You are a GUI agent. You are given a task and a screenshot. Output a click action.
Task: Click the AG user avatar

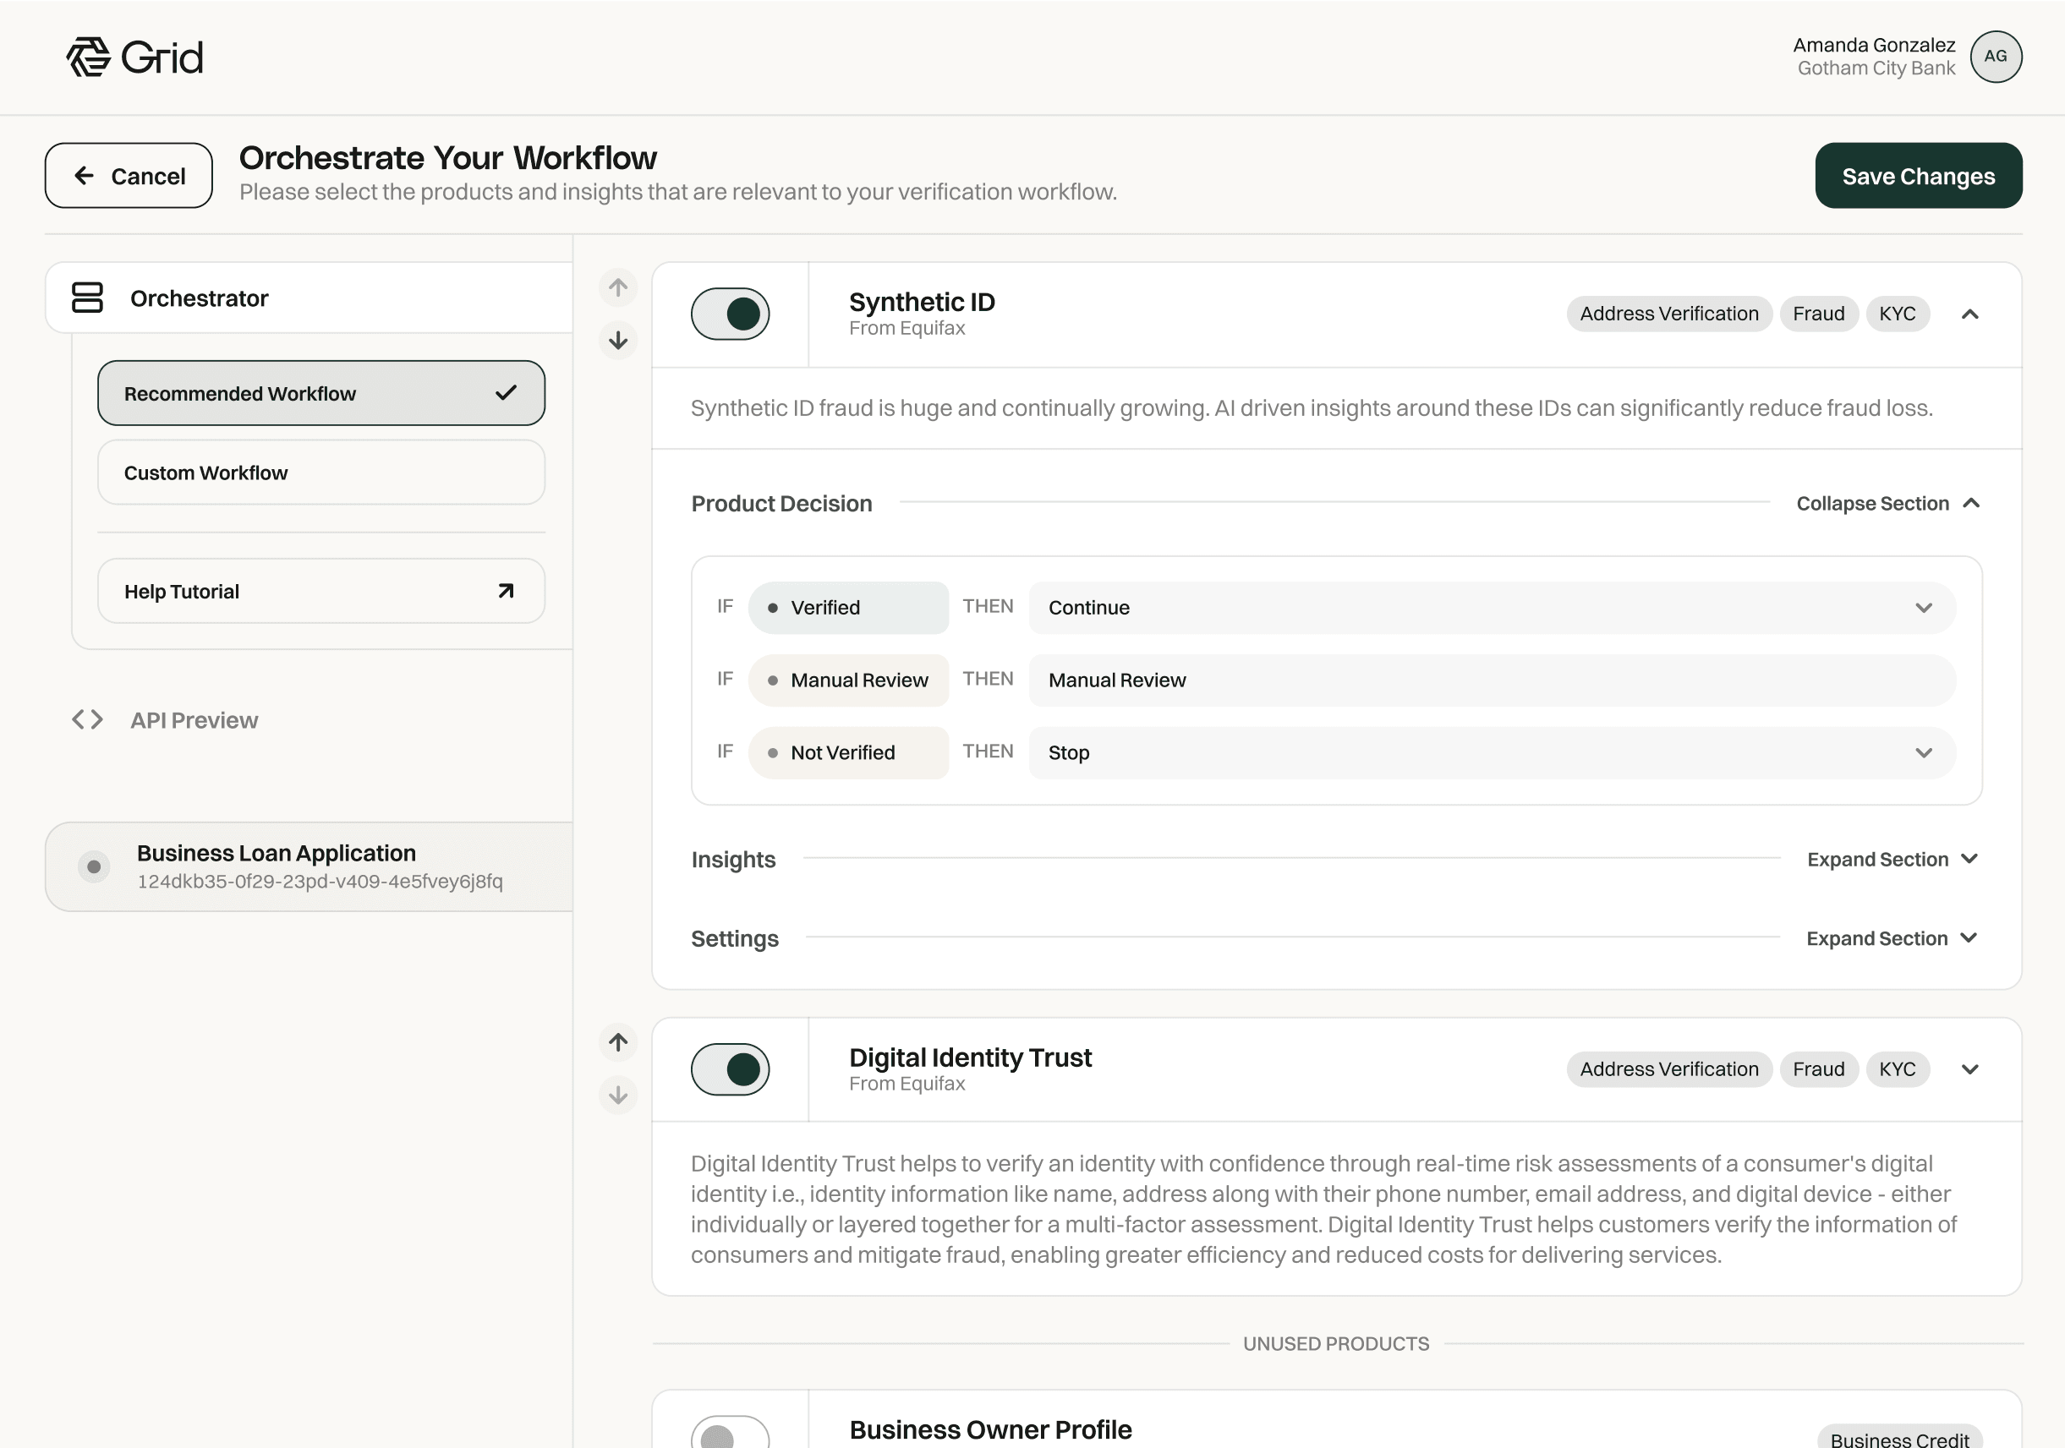1995,57
